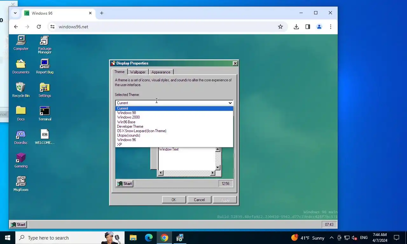
Task: Switch to the Wallpaper tab
Action: click(x=138, y=72)
